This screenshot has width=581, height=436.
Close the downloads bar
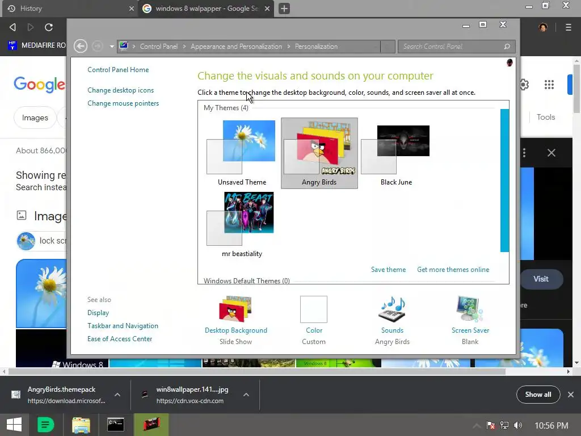click(x=571, y=395)
